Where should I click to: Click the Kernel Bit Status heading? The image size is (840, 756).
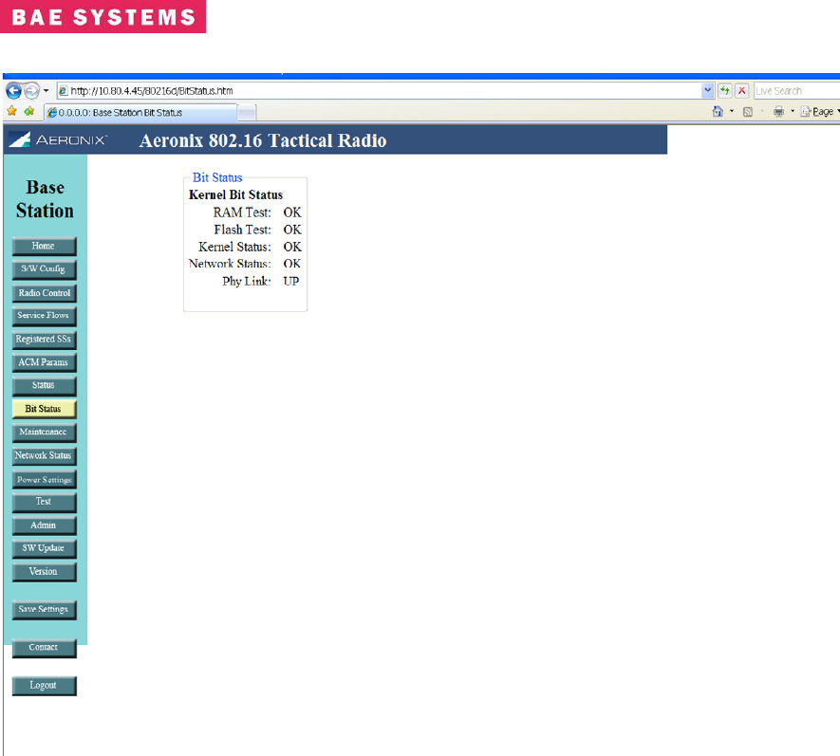click(235, 194)
